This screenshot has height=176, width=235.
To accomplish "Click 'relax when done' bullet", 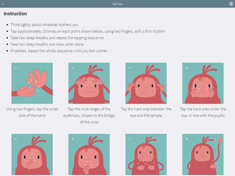I will click(47, 44).
